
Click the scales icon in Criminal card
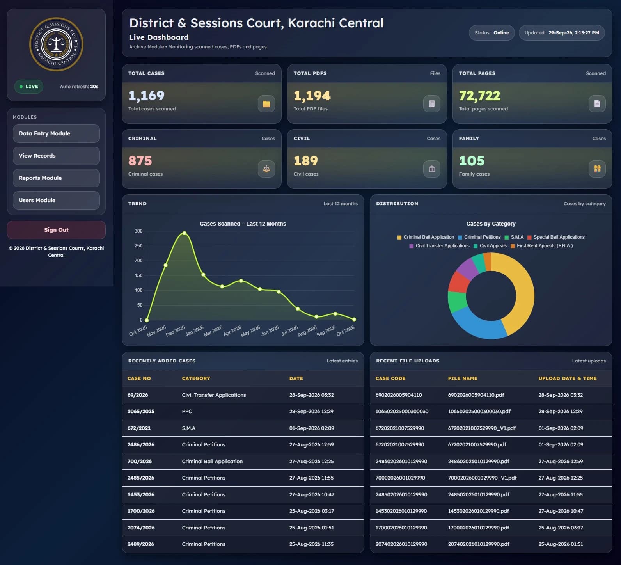click(x=266, y=169)
